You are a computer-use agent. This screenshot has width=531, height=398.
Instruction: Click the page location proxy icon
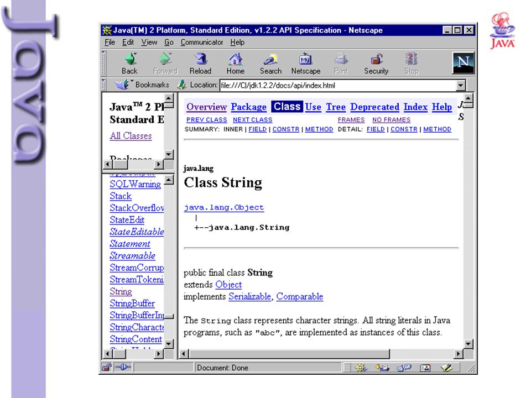click(x=182, y=85)
